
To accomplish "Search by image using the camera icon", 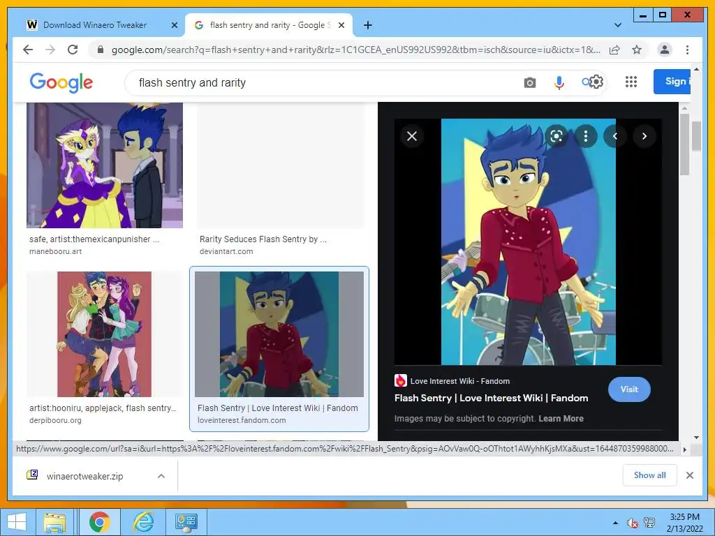I will 529,82.
